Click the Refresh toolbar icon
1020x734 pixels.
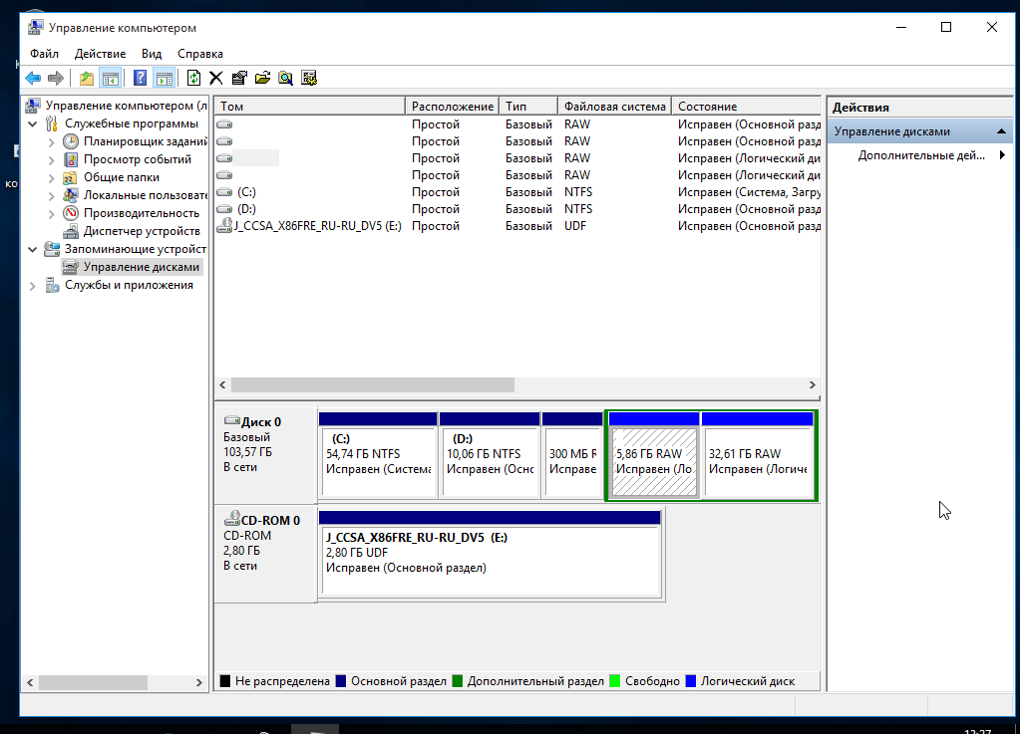point(193,78)
